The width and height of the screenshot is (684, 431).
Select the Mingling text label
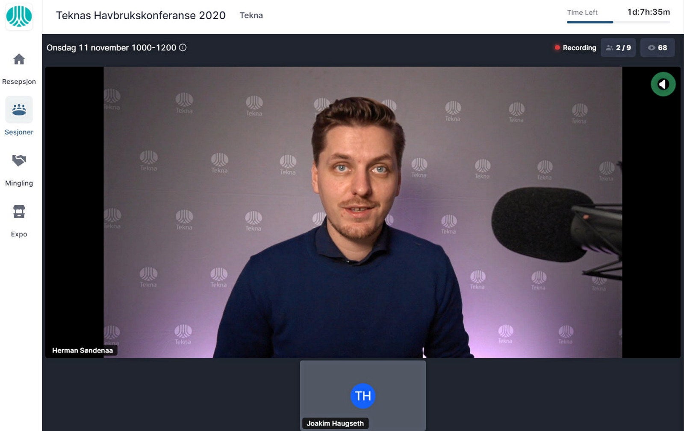19,183
